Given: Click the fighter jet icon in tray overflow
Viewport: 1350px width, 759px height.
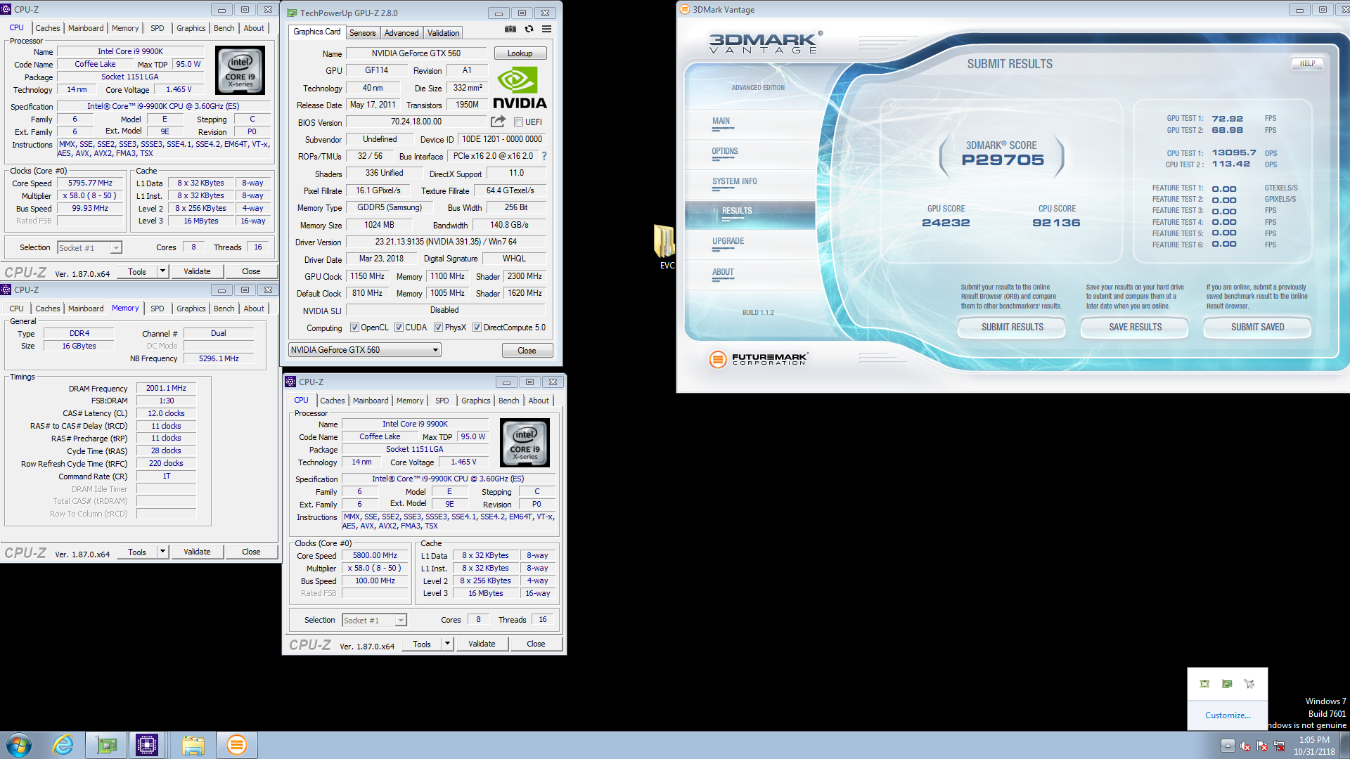Looking at the screenshot, I should coord(1249,684).
